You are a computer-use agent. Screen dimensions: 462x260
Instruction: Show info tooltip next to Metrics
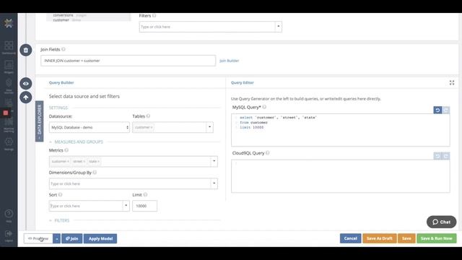66,150
